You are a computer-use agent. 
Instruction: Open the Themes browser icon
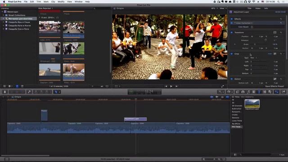click(x=270, y=92)
